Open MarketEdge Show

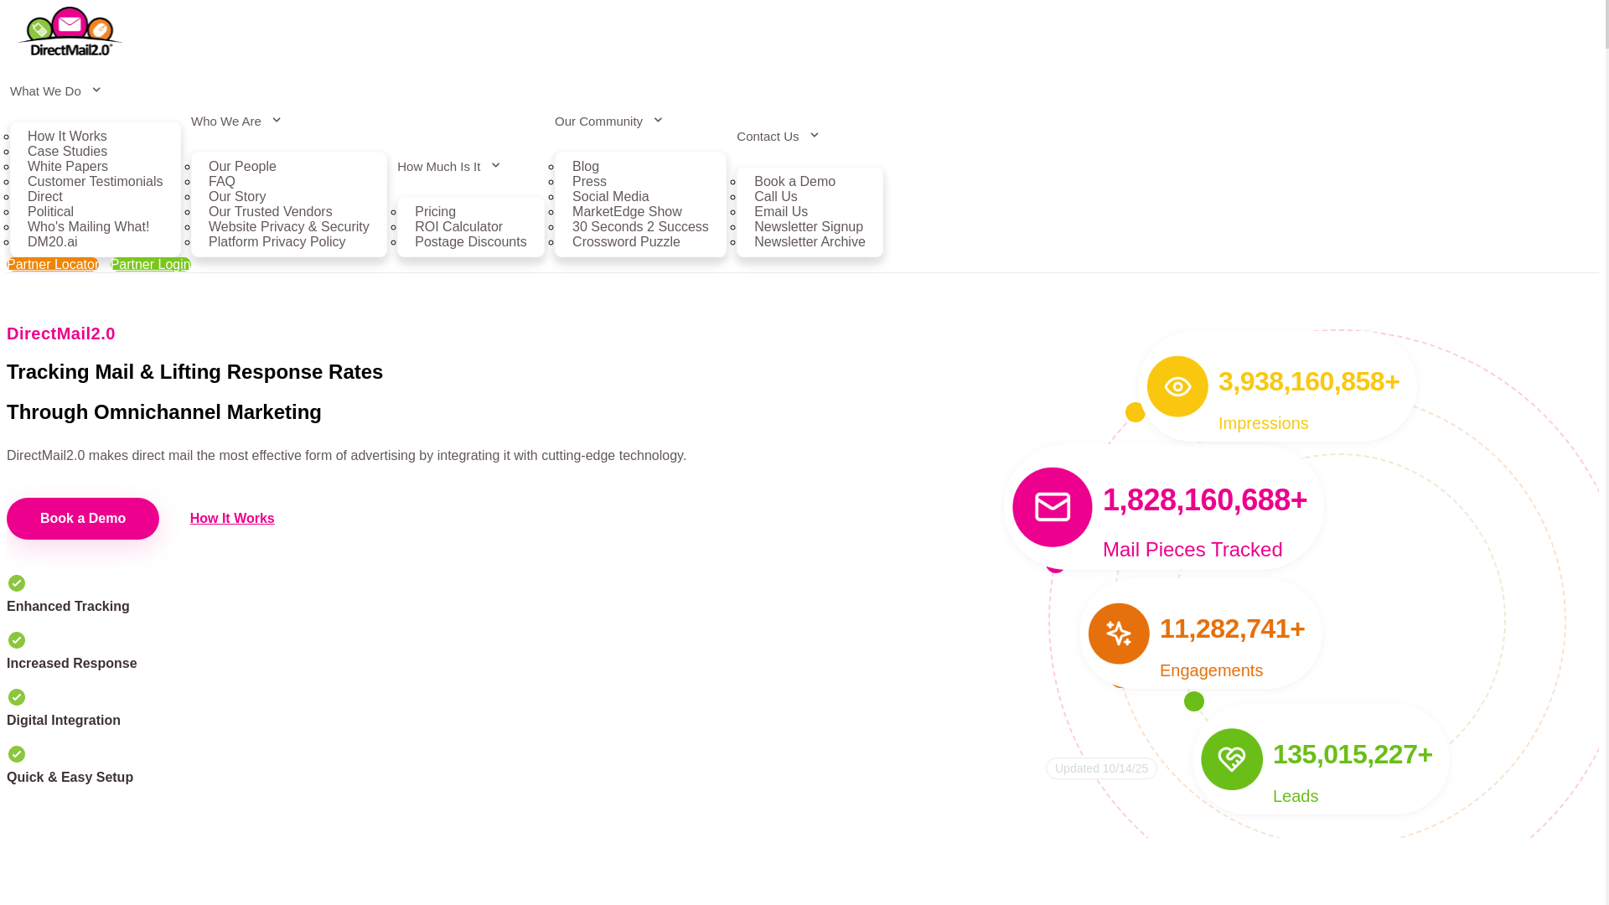point(627,211)
